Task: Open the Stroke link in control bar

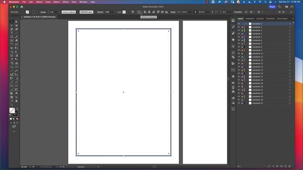Action: [x=43, y=12]
